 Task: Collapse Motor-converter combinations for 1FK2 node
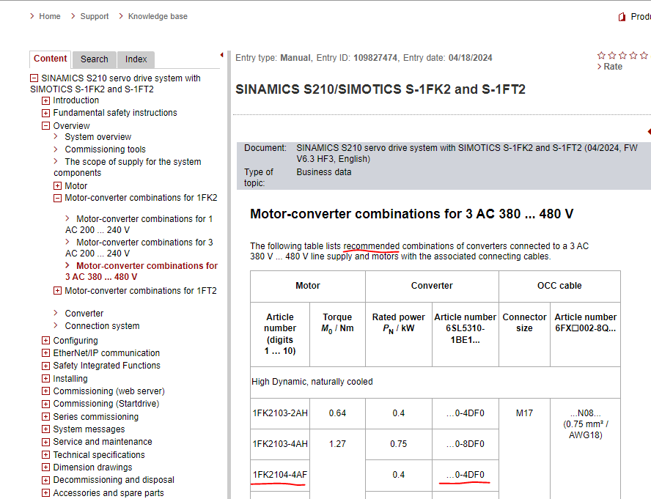[57, 198]
